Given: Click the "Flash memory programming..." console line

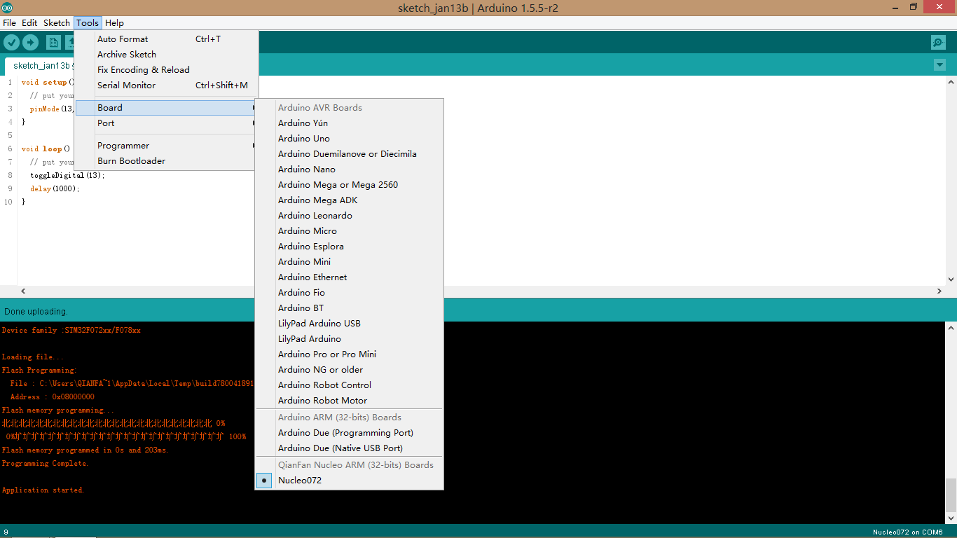Looking at the screenshot, I should point(58,411).
